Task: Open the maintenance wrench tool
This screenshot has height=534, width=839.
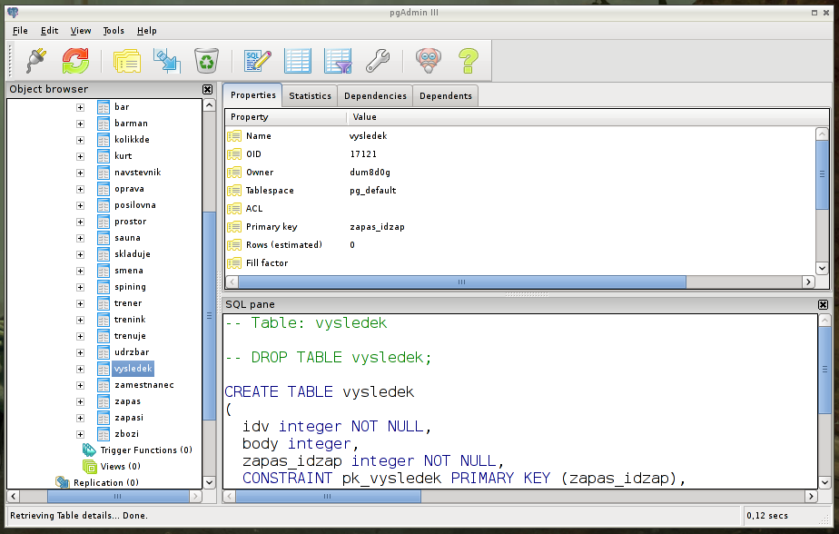Action: click(378, 60)
